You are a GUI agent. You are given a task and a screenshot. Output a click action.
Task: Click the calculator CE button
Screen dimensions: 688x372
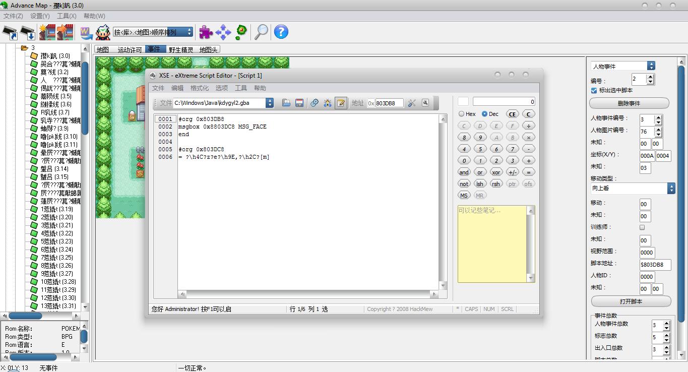[512, 114]
